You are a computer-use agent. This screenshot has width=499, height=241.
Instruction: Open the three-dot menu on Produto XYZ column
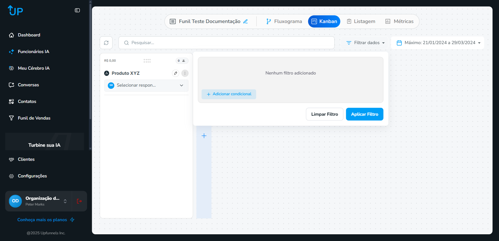tap(185, 73)
